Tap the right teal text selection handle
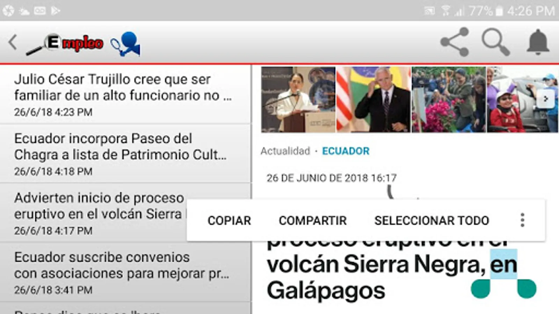Viewport: 559px width, 314px height. 527,289
